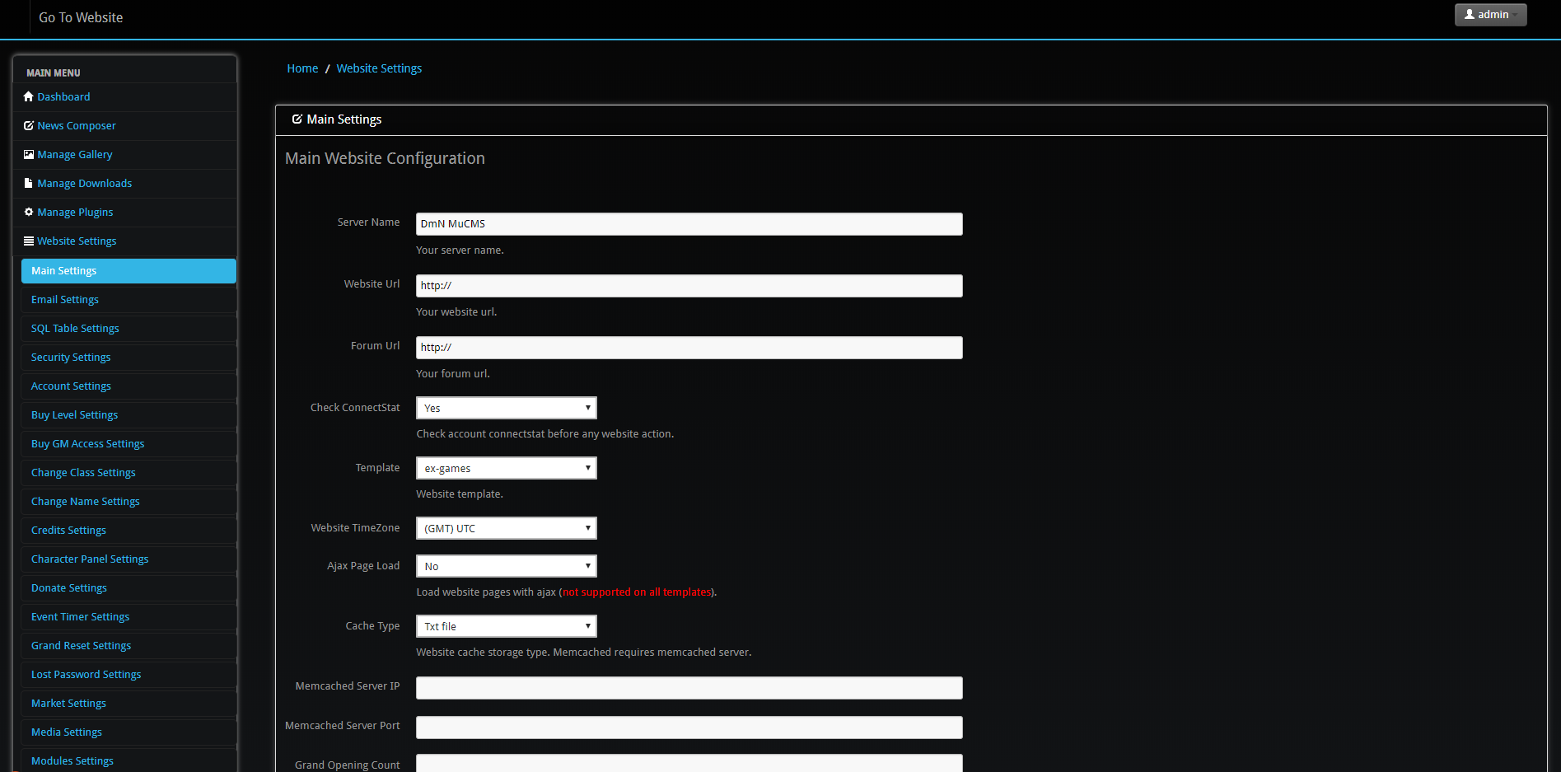The image size is (1561, 772).
Task: Click the Dashboard home icon
Action: (x=29, y=96)
